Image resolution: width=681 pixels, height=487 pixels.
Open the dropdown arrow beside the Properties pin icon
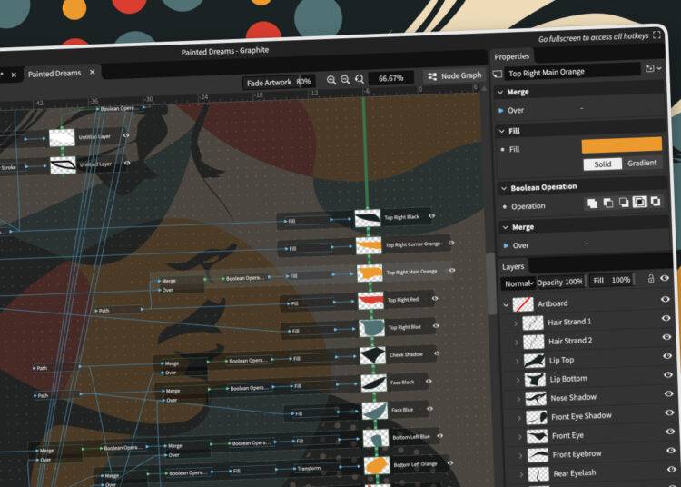(659, 68)
